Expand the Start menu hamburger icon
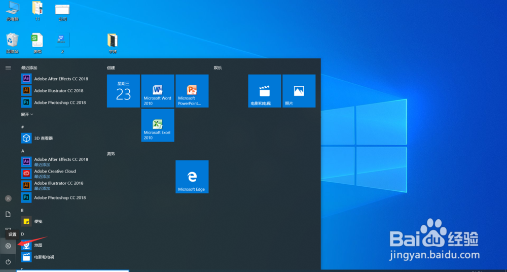The width and height of the screenshot is (507, 272). tap(9, 67)
